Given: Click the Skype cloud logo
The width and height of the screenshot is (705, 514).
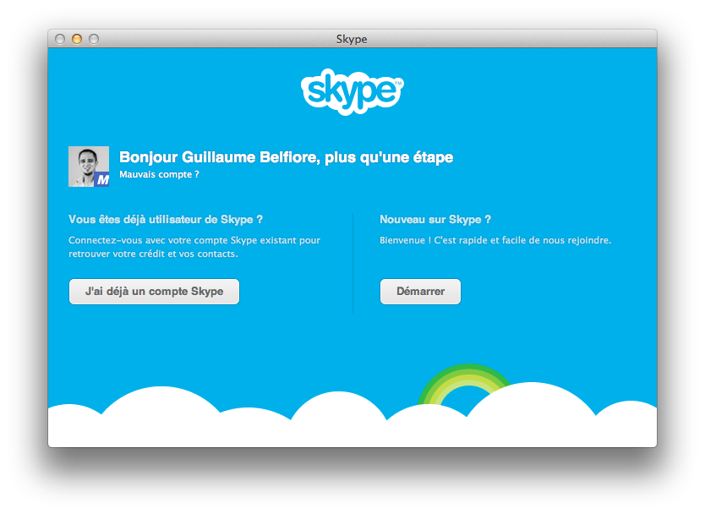Looking at the screenshot, I should [352, 91].
